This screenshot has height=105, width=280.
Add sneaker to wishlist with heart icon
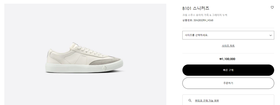click(272, 8)
